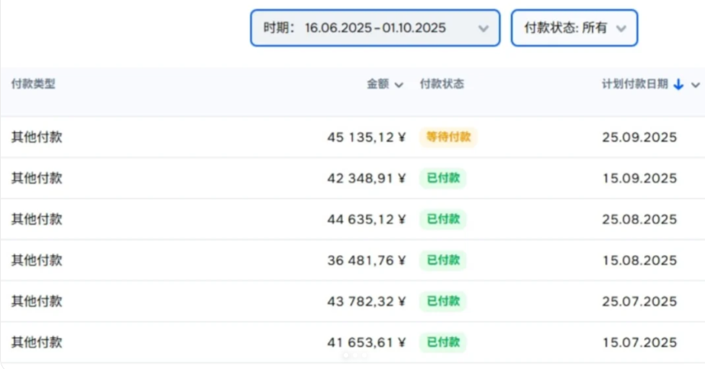
Task: Click the date 25.09.2025 in first row
Action: [x=639, y=138]
